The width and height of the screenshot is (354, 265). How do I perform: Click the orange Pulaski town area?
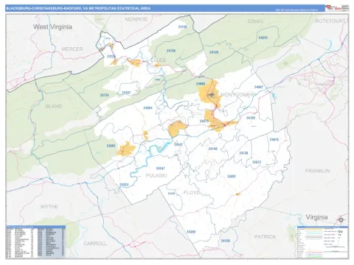(126, 149)
